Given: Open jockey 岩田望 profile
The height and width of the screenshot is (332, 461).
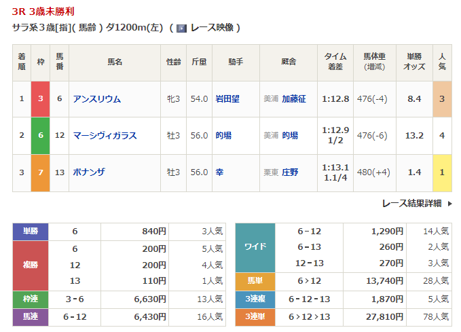Looking at the screenshot, I should point(227,99).
